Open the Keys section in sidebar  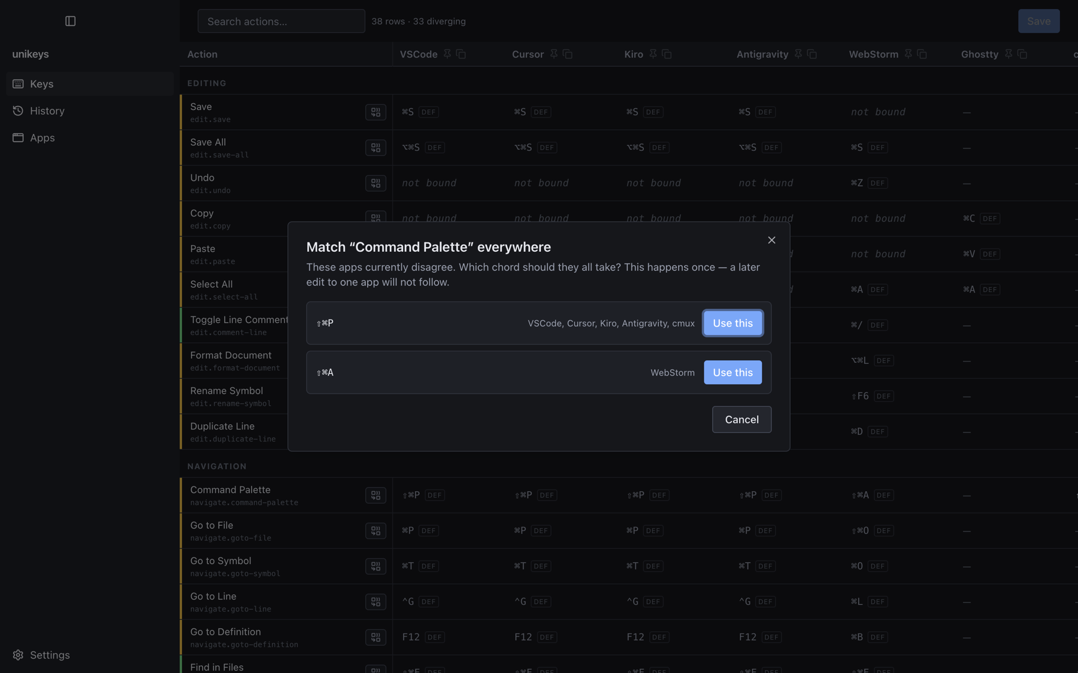coord(90,84)
